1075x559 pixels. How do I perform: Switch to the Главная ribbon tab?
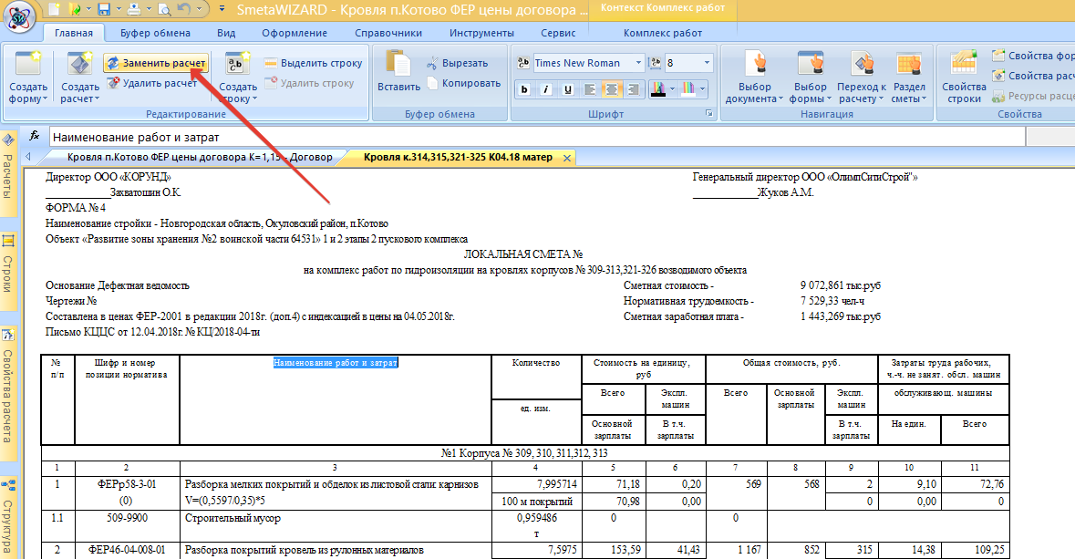pyautogui.click(x=74, y=33)
